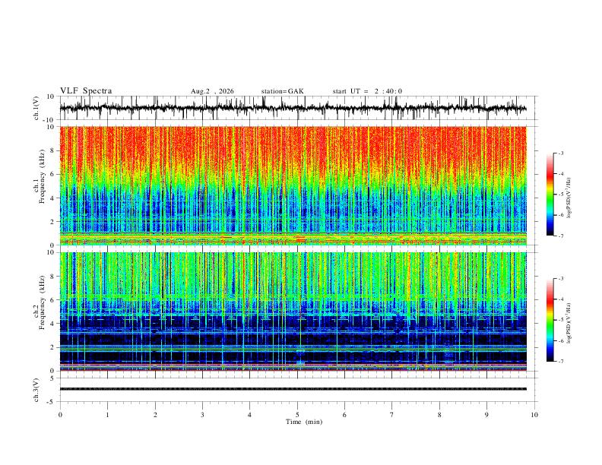
Task: Click the 5 tick on ch.3(V) axis
Action: (x=52, y=378)
